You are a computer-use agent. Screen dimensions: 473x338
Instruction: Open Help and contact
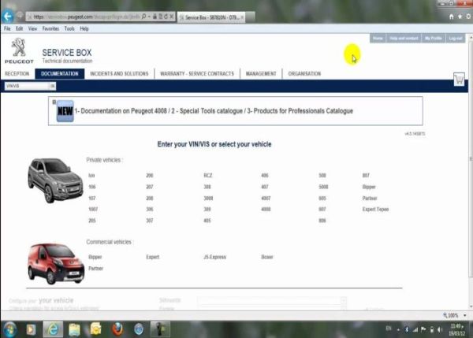click(404, 39)
